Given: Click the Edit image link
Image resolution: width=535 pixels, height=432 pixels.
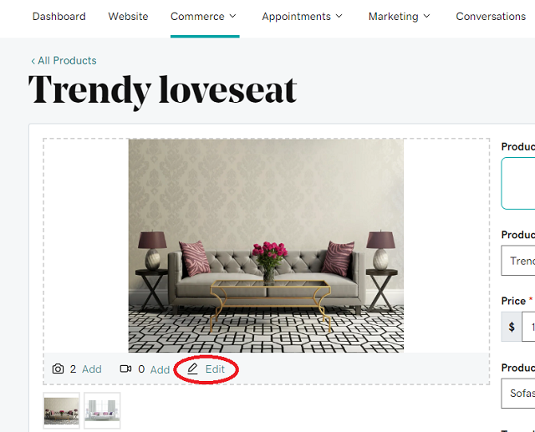Looking at the screenshot, I should pos(215,369).
